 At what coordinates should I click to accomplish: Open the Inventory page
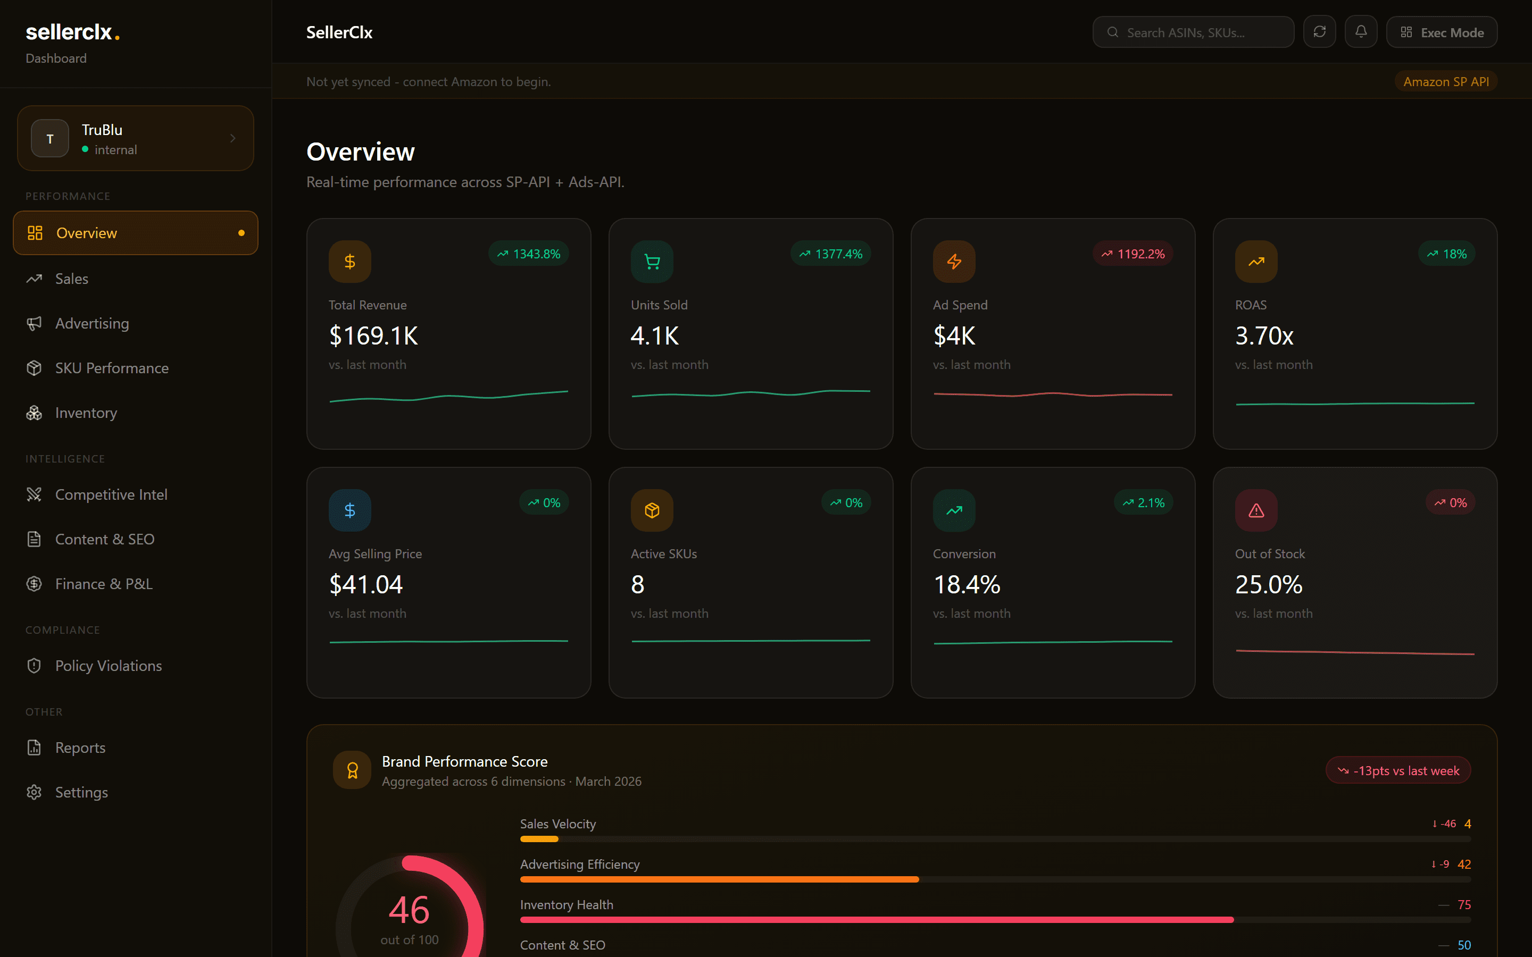pos(136,413)
